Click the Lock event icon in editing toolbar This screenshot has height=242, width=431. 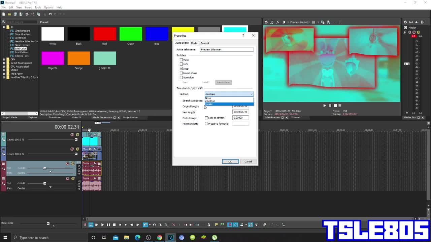tap(208, 225)
